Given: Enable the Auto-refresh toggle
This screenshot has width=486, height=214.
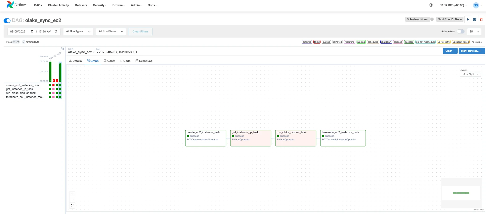Looking at the screenshot, I should [460, 31].
